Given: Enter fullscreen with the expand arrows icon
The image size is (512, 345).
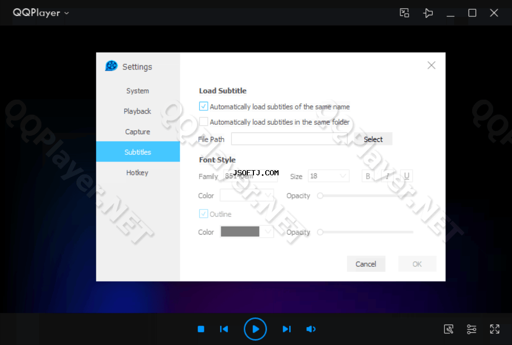Looking at the screenshot, I should click(495, 329).
